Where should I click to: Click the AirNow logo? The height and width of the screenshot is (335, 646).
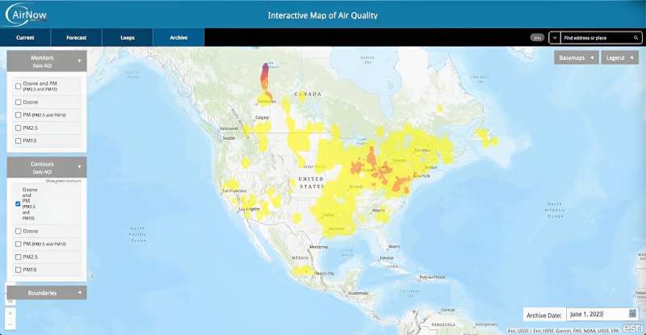click(x=27, y=15)
